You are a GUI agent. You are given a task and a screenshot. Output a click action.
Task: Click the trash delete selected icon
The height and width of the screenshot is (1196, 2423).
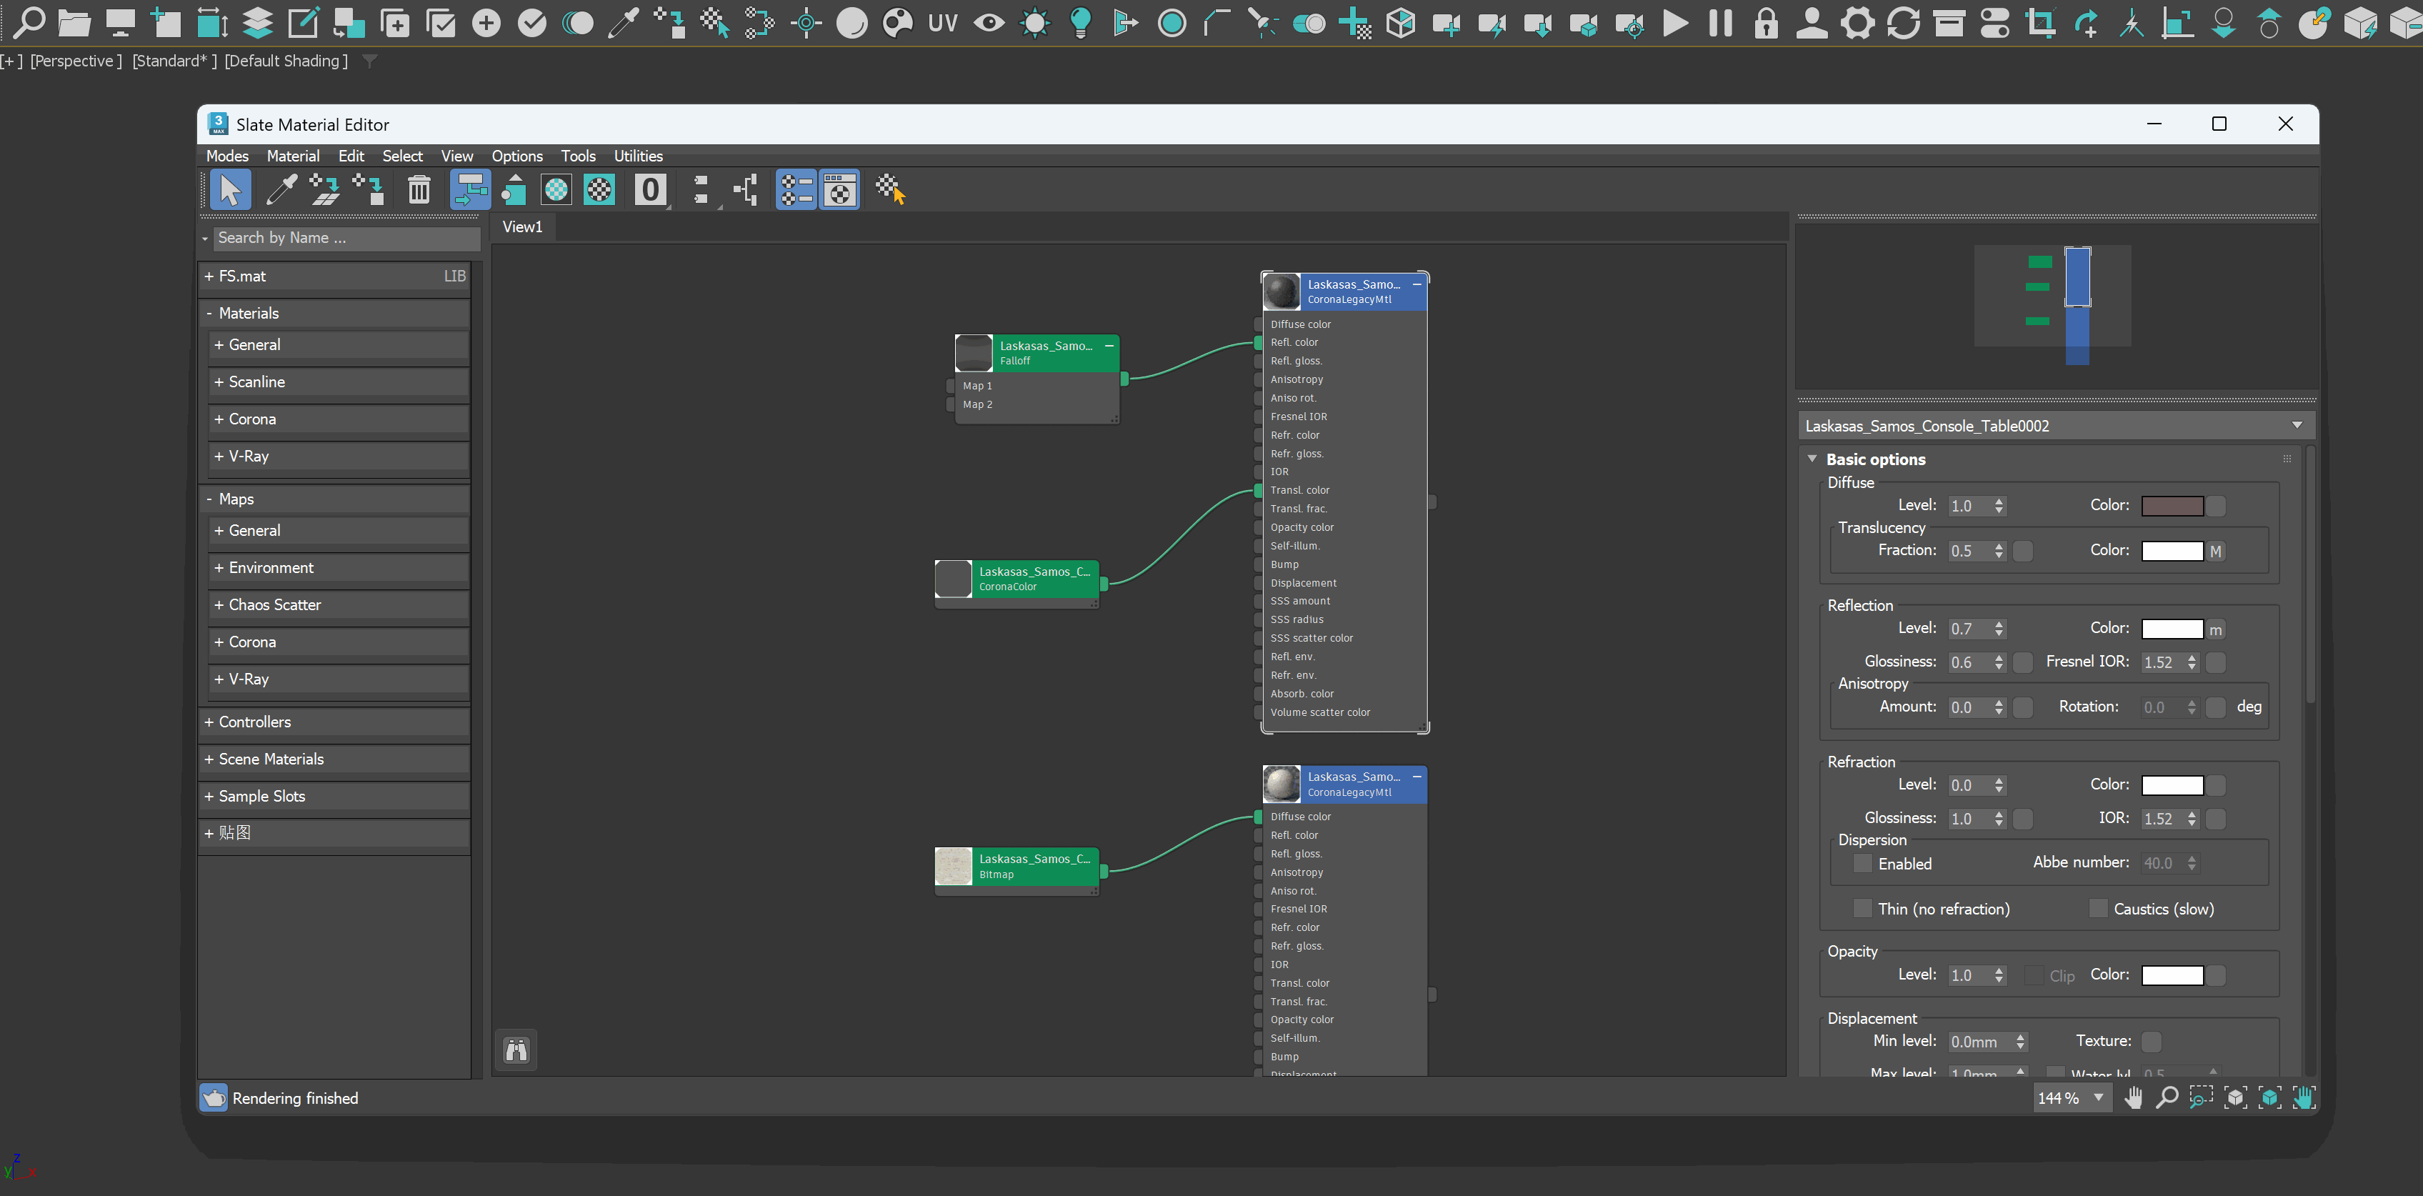[419, 190]
